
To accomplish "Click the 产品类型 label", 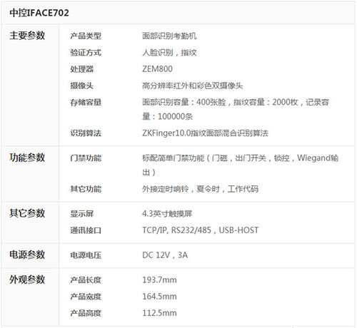I will (86, 36).
